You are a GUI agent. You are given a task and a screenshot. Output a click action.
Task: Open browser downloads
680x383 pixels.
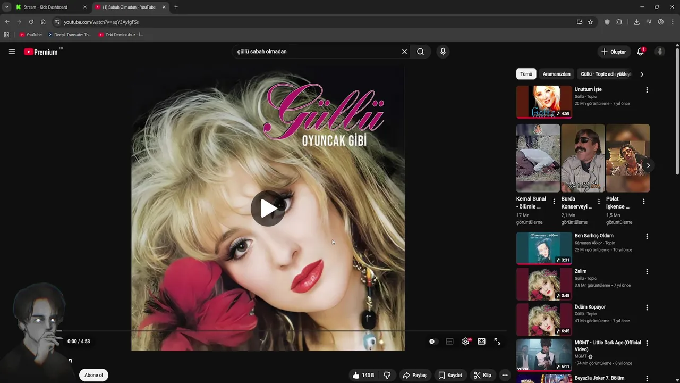[x=636, y=22]
